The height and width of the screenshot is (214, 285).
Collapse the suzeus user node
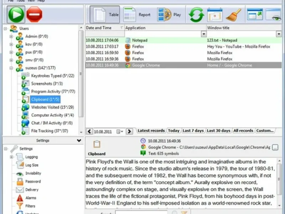11,68
